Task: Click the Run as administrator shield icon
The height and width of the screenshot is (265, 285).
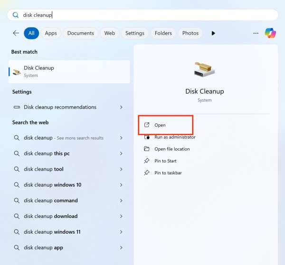Action: 147,137
